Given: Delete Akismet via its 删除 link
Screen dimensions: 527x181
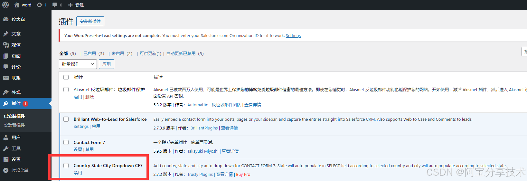Looking at the screenshot, I should tap(89, 97).
